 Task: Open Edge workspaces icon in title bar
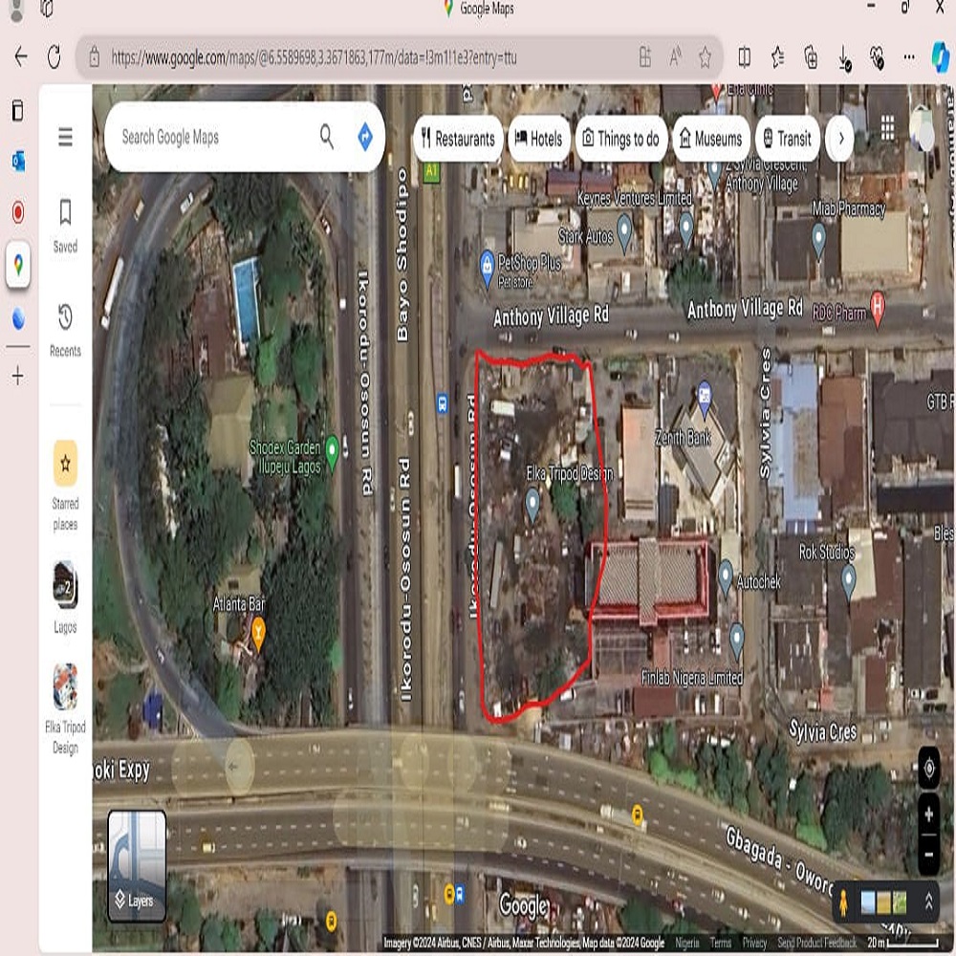48,8
